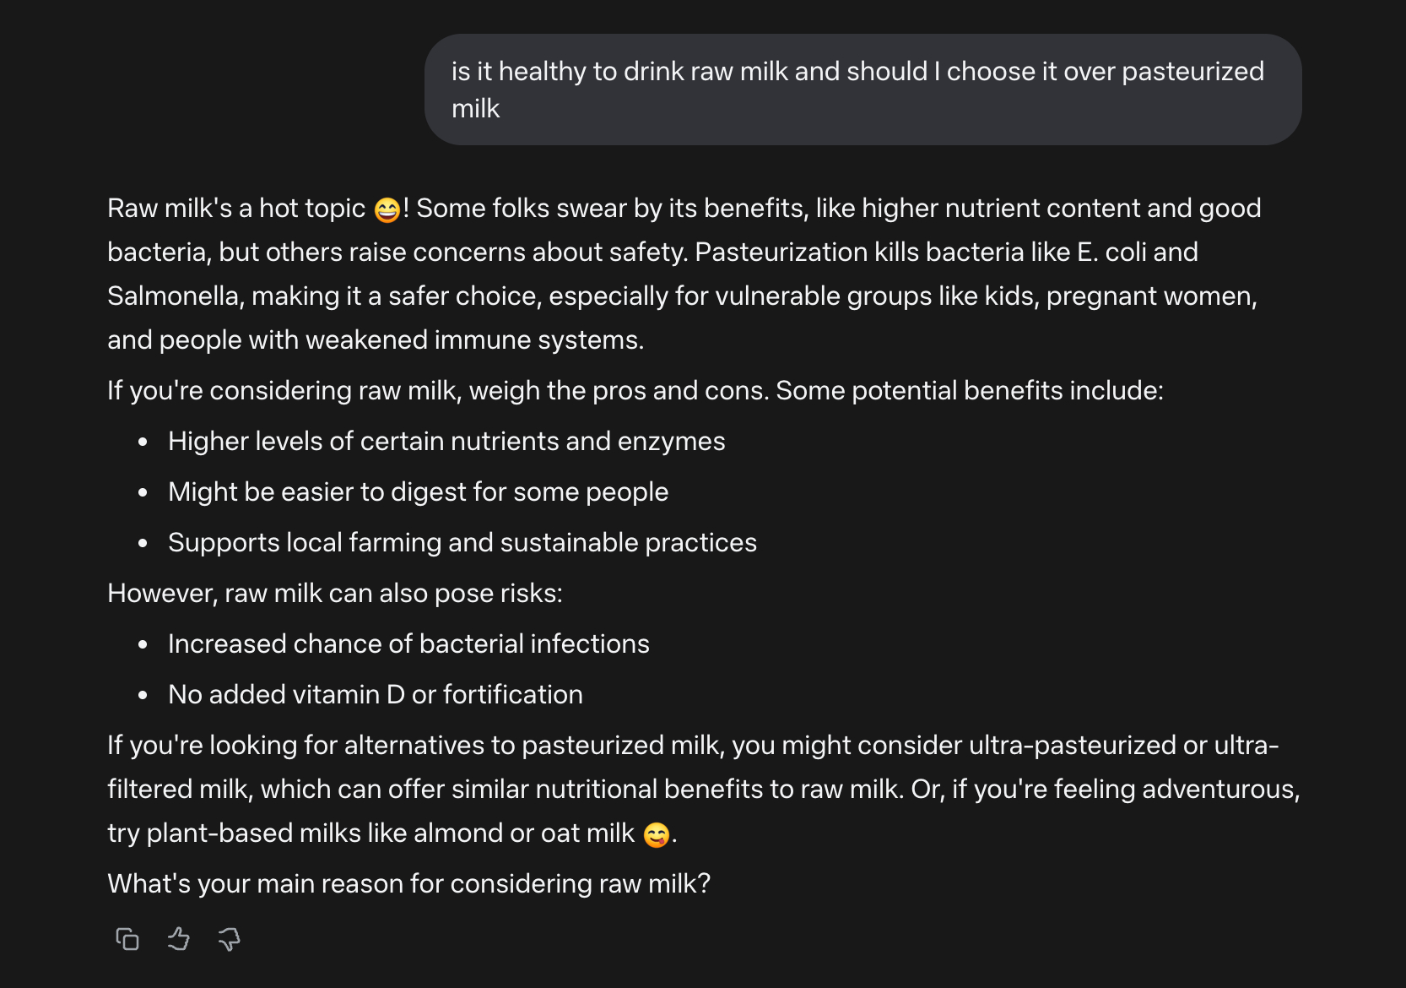
Task: Click the grinning emoji after 'hot topic'
Action: (387, 209)
